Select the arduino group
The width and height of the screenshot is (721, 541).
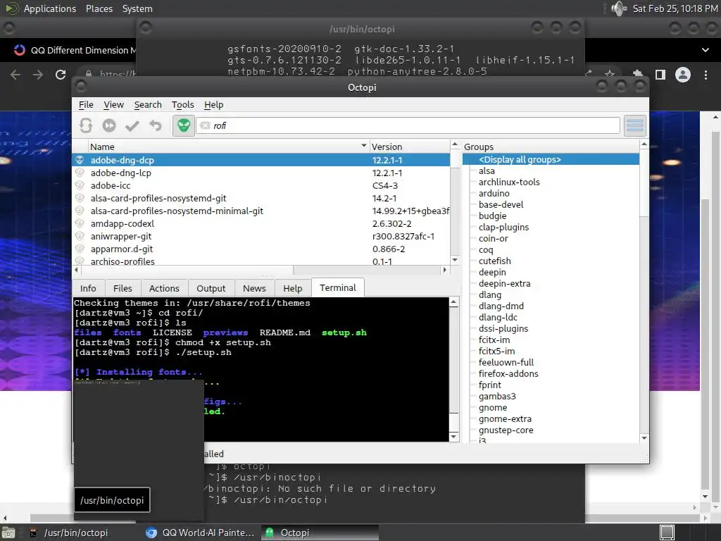[494, 193]
